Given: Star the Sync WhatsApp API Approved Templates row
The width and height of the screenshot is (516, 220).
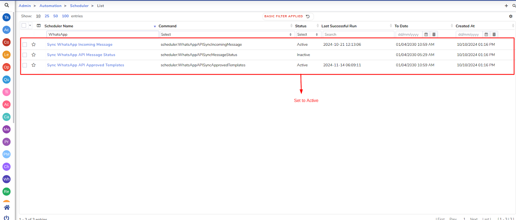Looking at the screenshot, I should [x=34, y=65].
